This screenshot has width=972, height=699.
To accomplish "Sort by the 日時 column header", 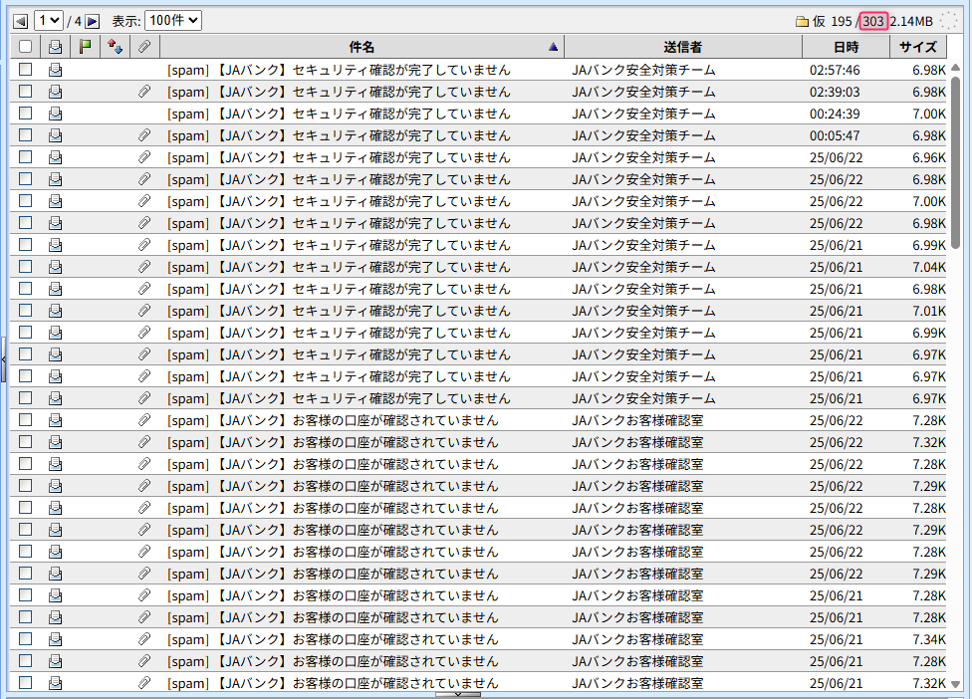I will pyautogui.click(x=846, y=47).
